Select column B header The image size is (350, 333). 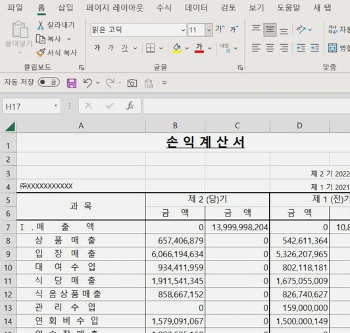(175, 126)
